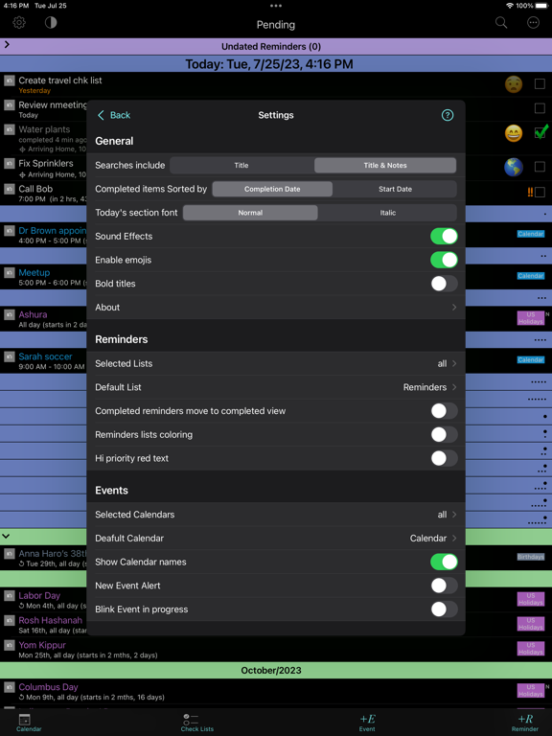The image size is (552, 736).
Task: Click the worried emoji on travel list
Action: pos(514,84)
